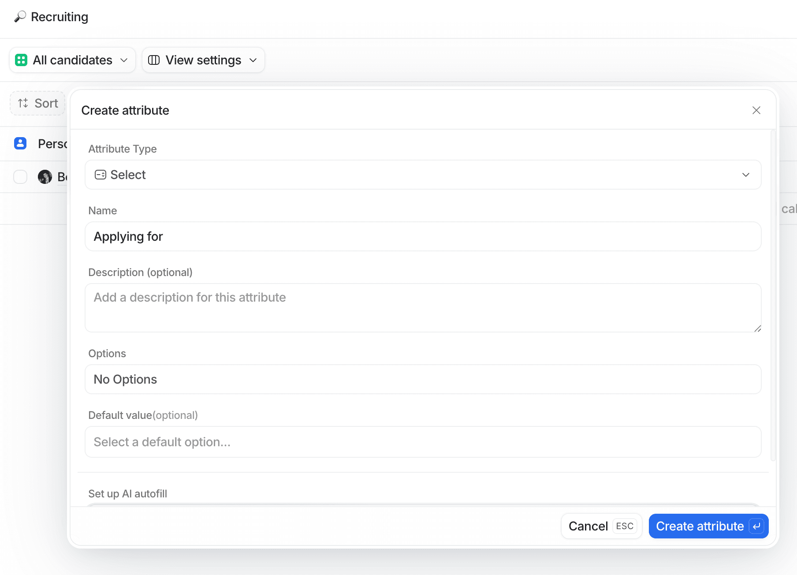The width and height of the screenshot is (797, 575).
Task: Click the Name field containing Applying for
Action: (423, 236)
